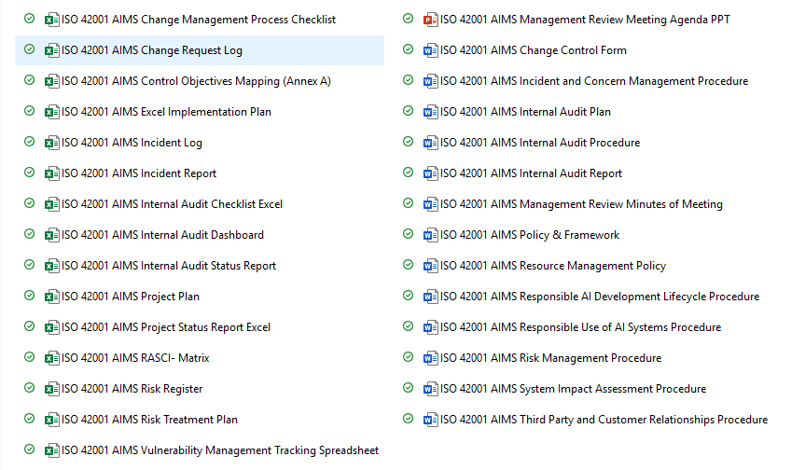Select AIMS System Impact Assessment Procedure document
This screenshot has height=470, width=791.
click(x=573, y=389)
